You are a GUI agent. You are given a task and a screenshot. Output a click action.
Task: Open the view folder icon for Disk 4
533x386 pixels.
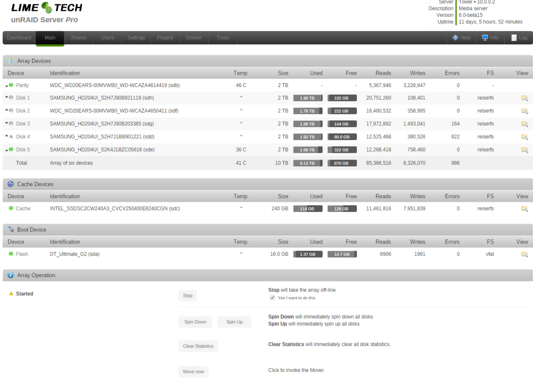pos(524,137)
